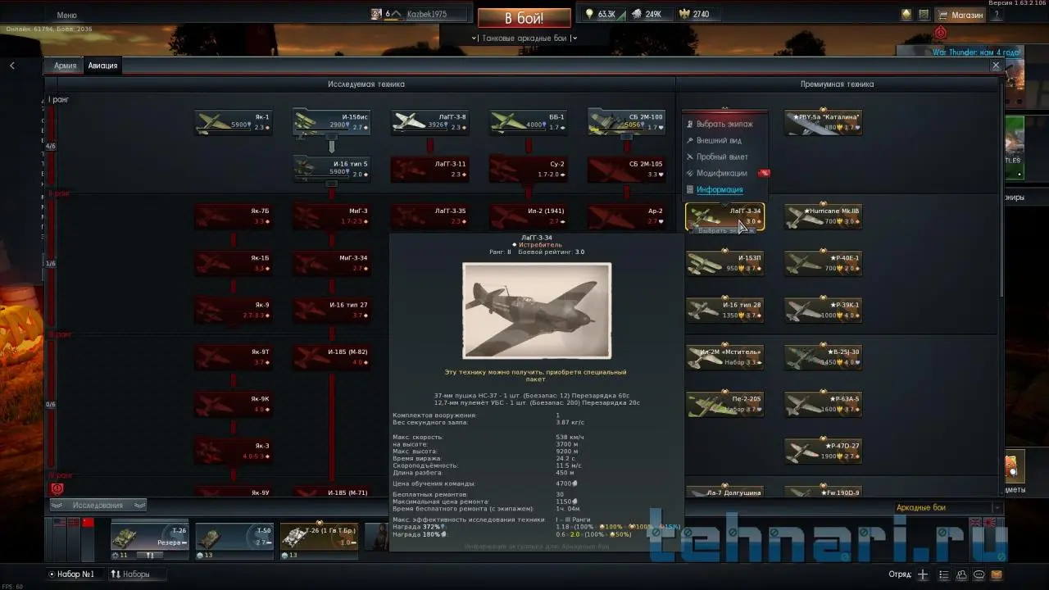Select the ЛаГГ-3-8 aircraft card

pyautogui.click(x=430, y=122)
